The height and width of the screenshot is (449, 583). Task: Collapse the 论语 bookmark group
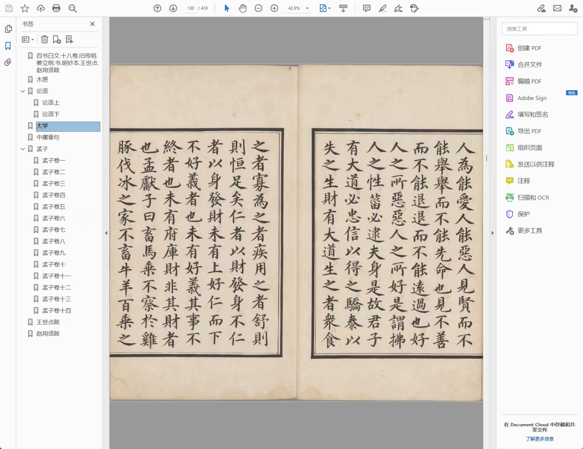click(23, 91)
